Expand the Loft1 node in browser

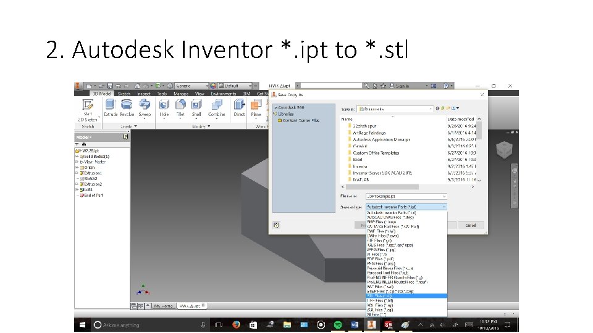click(77, 189)
